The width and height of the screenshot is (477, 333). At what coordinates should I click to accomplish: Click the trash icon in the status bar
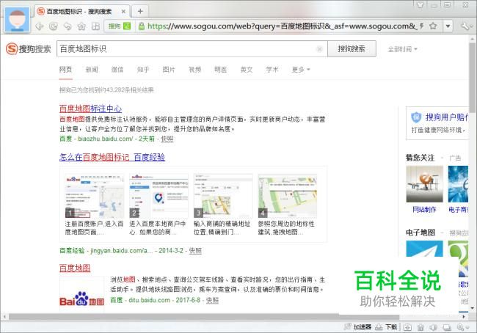420,327
